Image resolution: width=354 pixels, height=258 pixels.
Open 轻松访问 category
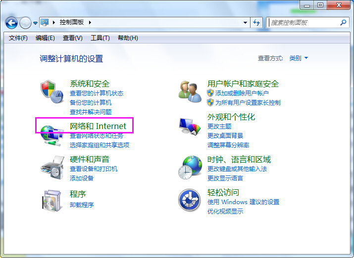223,192
